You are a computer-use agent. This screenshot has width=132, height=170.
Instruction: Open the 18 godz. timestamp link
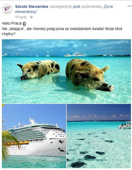21,17
